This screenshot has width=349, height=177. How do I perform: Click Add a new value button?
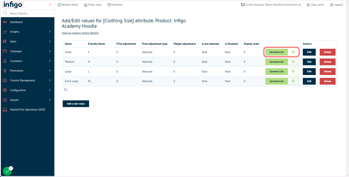(76, 104)
